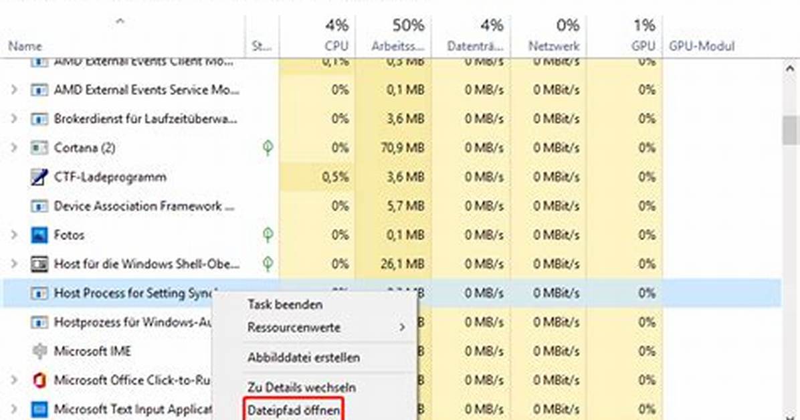This screenshot has width=800, height=420.
Task: Select Ressourcenwerte in the context menu
Action: pos(294,327)
